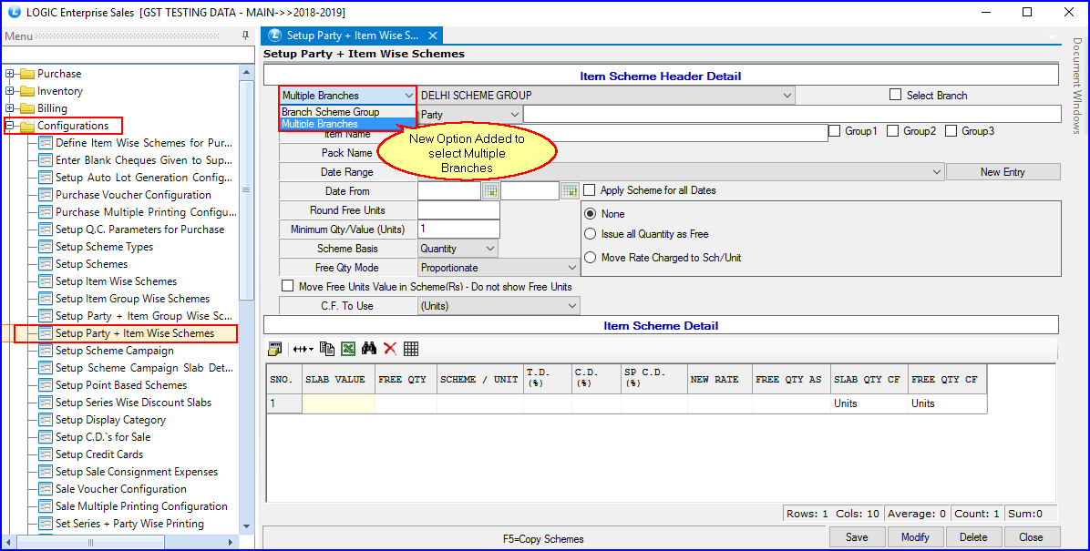1090x551 pixels.
Task: Click the grid layout icon in toolbar
Action: click(410, 349)
